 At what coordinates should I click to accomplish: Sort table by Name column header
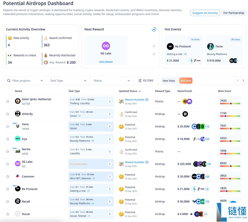tap(19, 91)
